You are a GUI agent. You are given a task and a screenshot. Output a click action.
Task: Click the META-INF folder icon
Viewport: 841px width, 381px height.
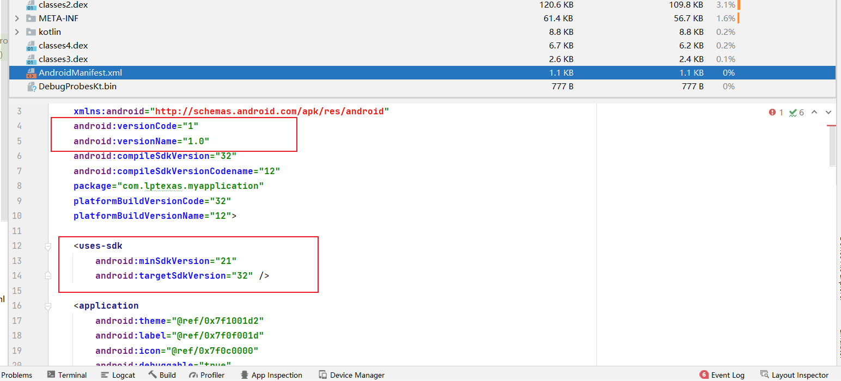coord(31,19)
